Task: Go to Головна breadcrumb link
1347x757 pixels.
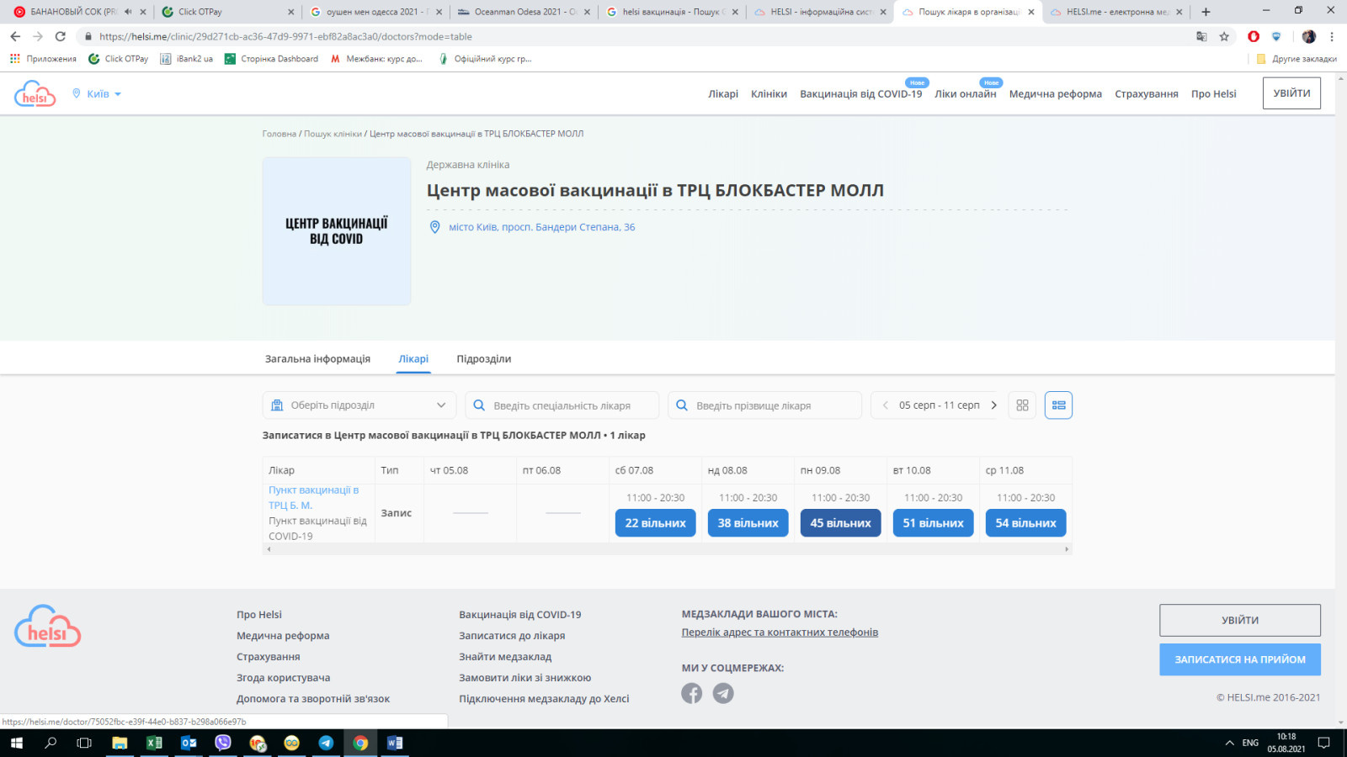Action: tap(279, 134)
